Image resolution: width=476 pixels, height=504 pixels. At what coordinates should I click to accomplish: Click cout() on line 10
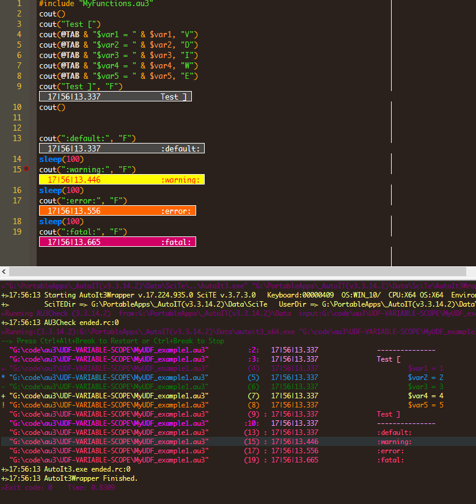coord(52,108)
